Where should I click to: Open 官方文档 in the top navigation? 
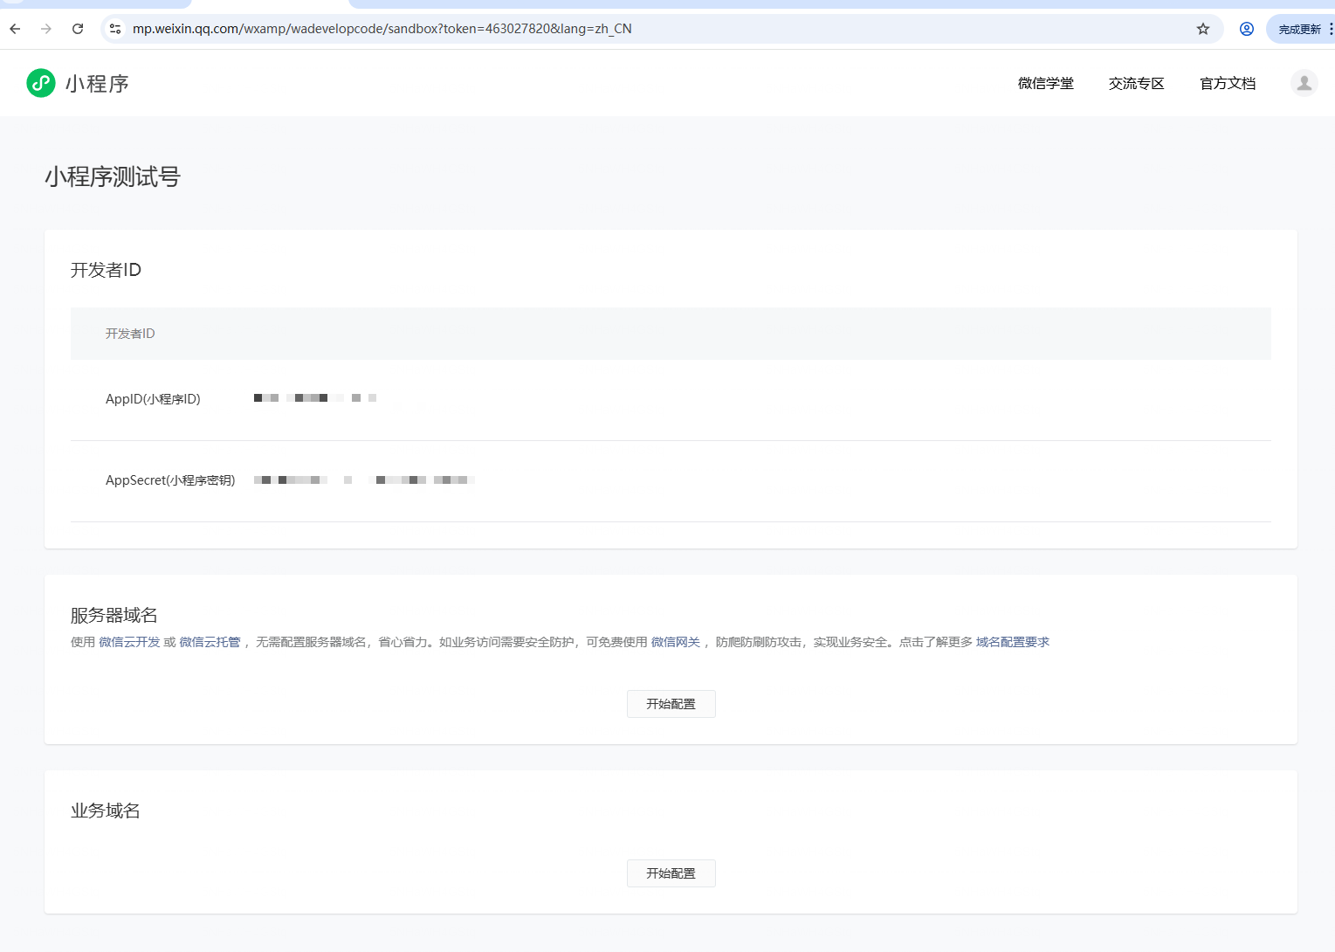1228,83
